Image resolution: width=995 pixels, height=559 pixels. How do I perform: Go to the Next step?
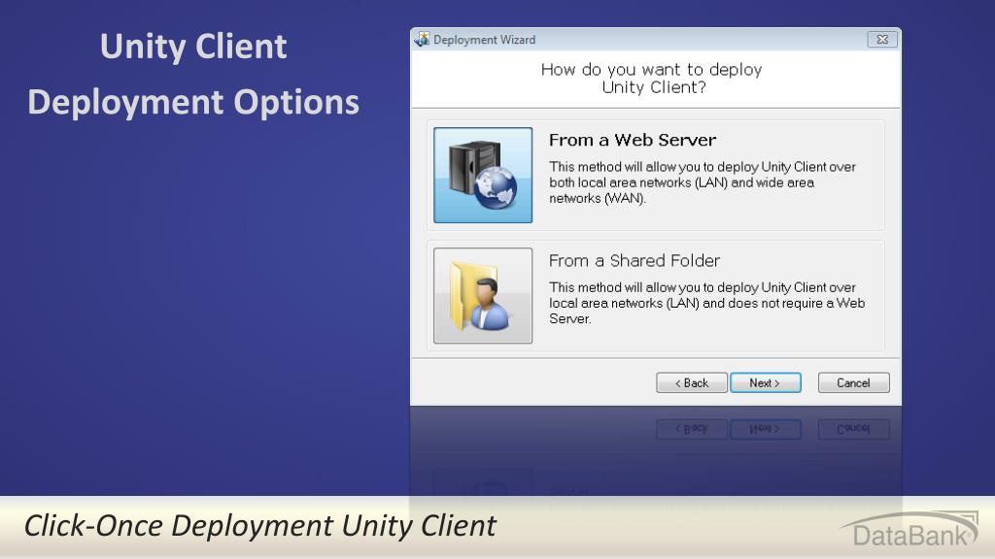pyautogui.click(x=766, y=382)
